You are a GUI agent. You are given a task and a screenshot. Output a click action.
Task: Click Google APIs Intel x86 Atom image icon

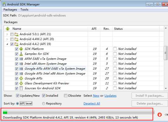point(21,74)
